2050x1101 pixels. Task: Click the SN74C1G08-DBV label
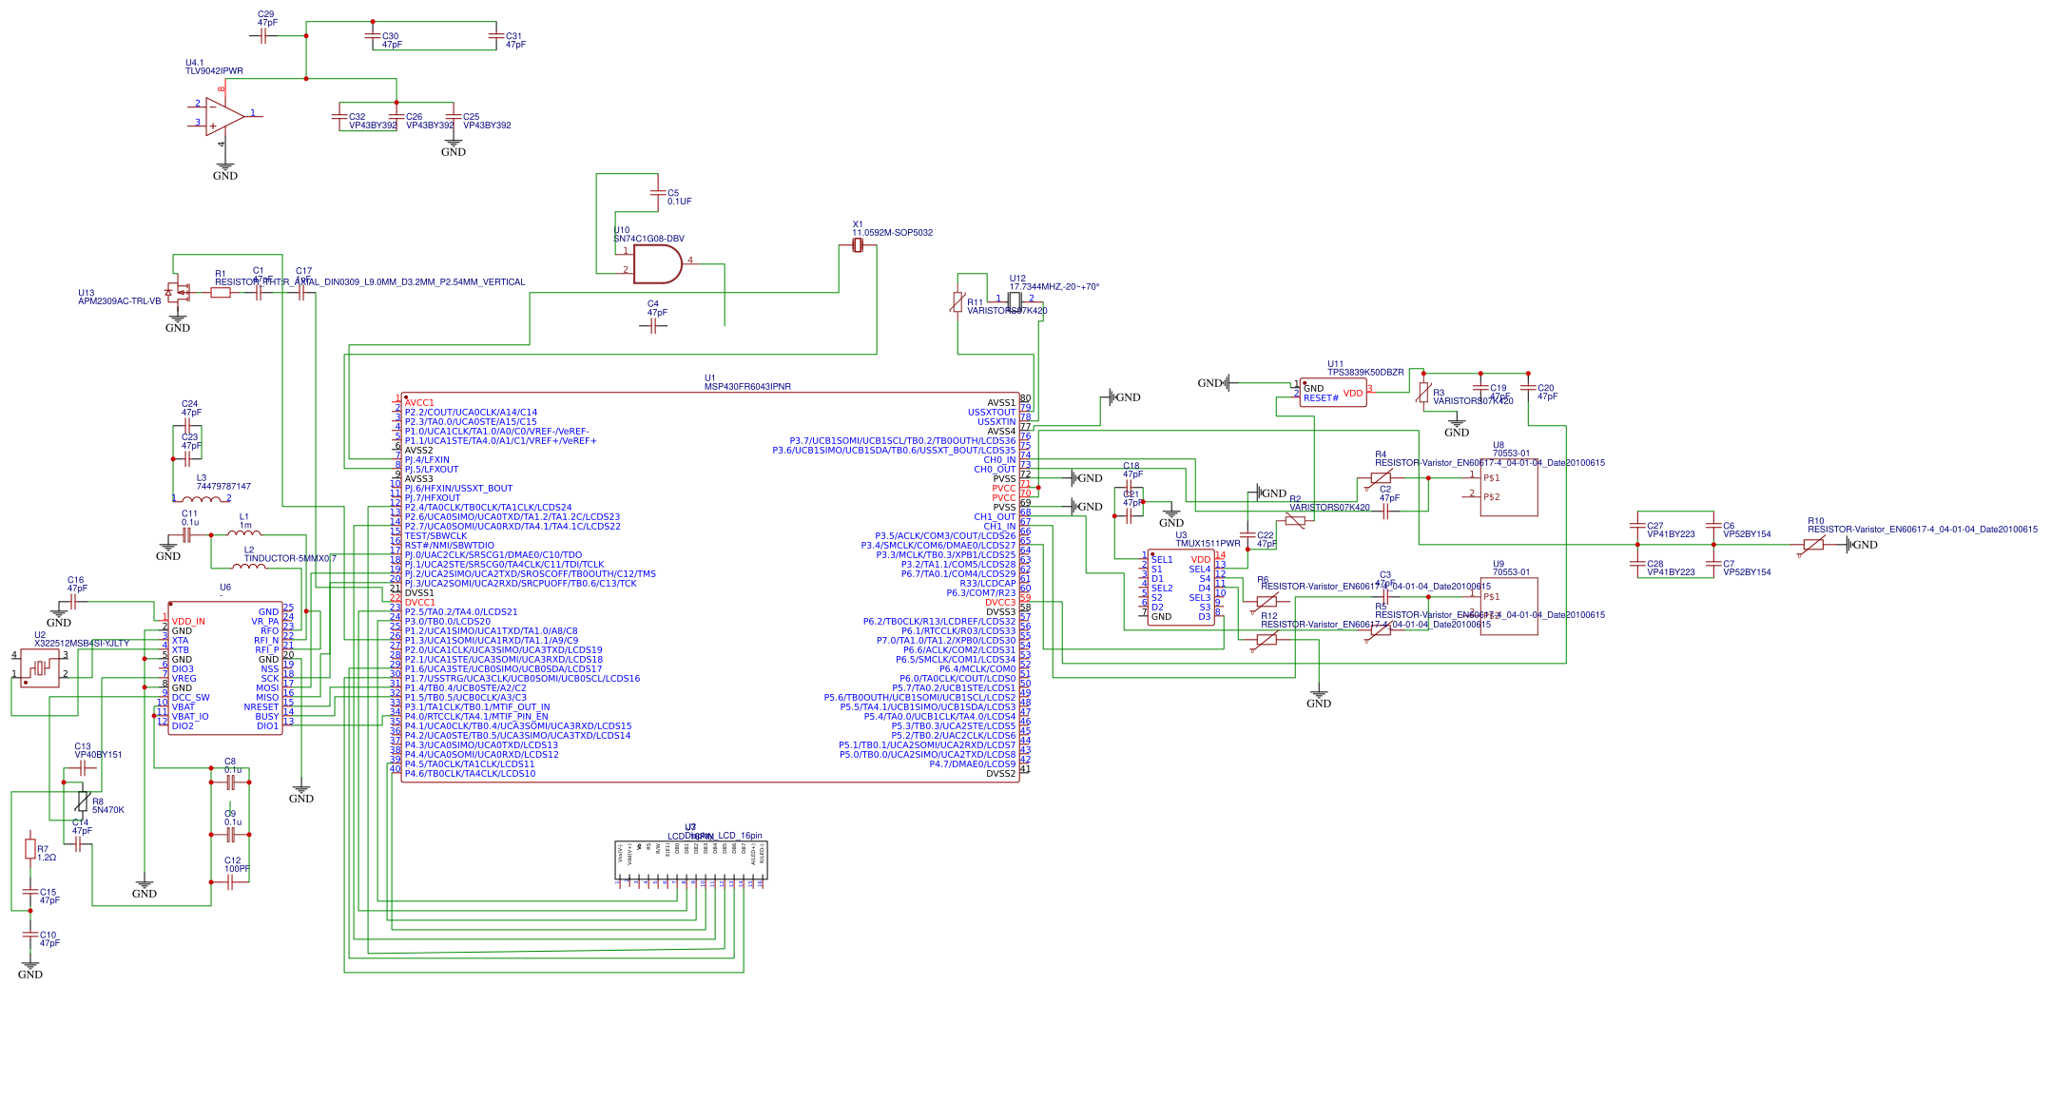(648, 240)
